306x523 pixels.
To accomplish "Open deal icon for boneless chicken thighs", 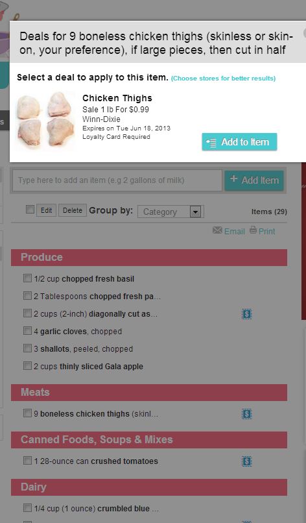I will click(x=246, y=414).
